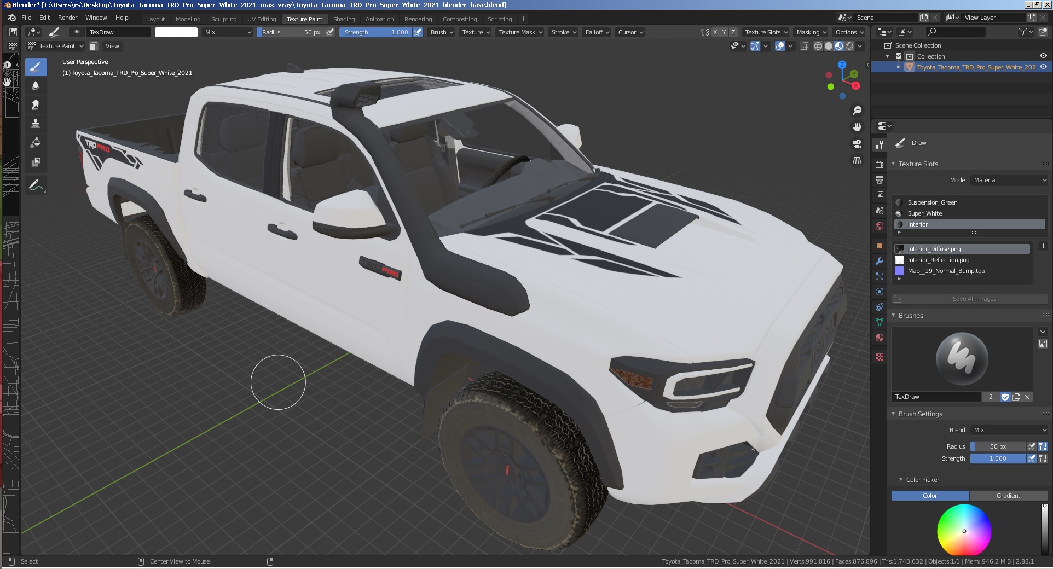Toggle Y axis symmetry

pos(724,32)
